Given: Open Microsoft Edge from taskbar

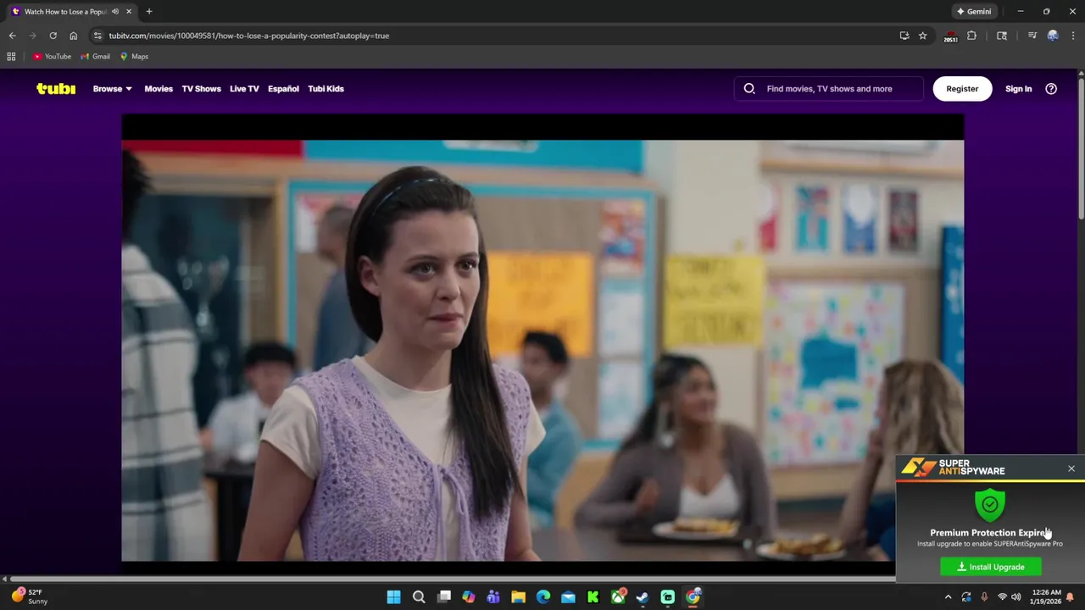Looking at the screenshot, I should [543, 597].
